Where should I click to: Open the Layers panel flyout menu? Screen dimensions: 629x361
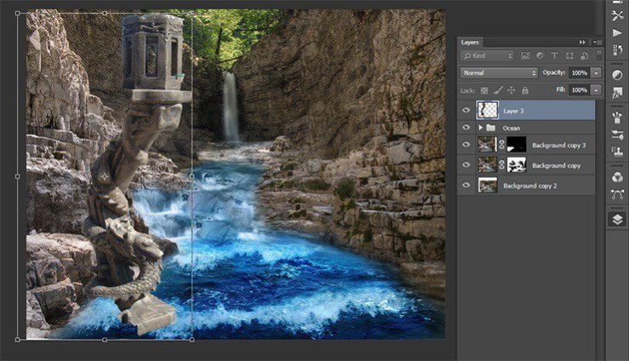(x=598, y=42)
